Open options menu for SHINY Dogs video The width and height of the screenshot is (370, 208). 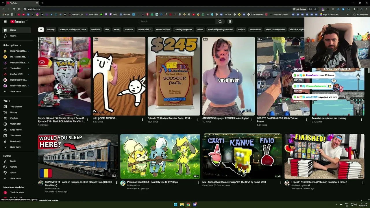(199, 183)
